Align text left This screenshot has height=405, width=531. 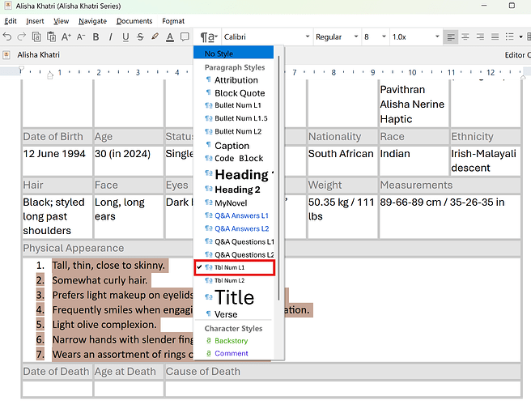point(450,36)
